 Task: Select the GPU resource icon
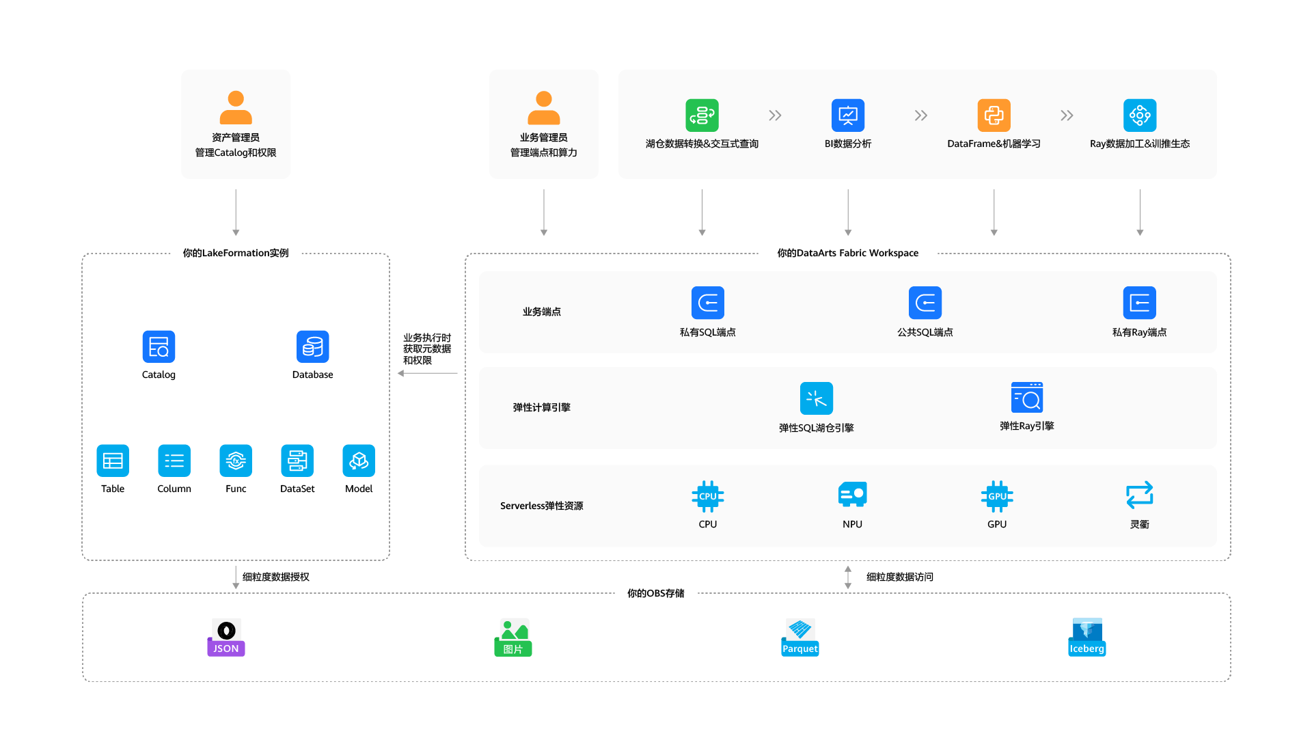[x=996, y=496]
